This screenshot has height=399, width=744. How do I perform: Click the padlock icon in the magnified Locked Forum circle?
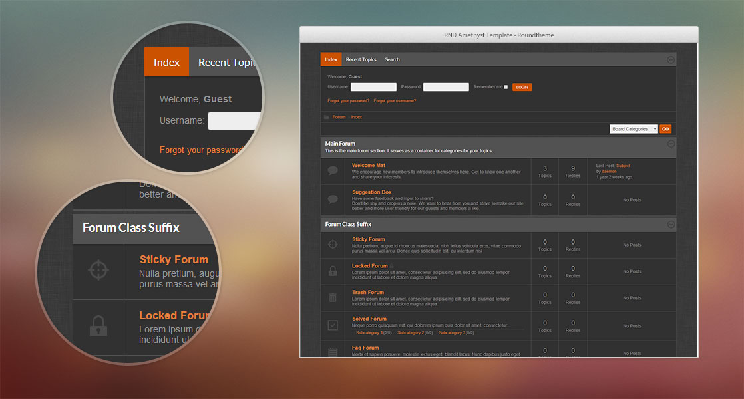[98, 326]
